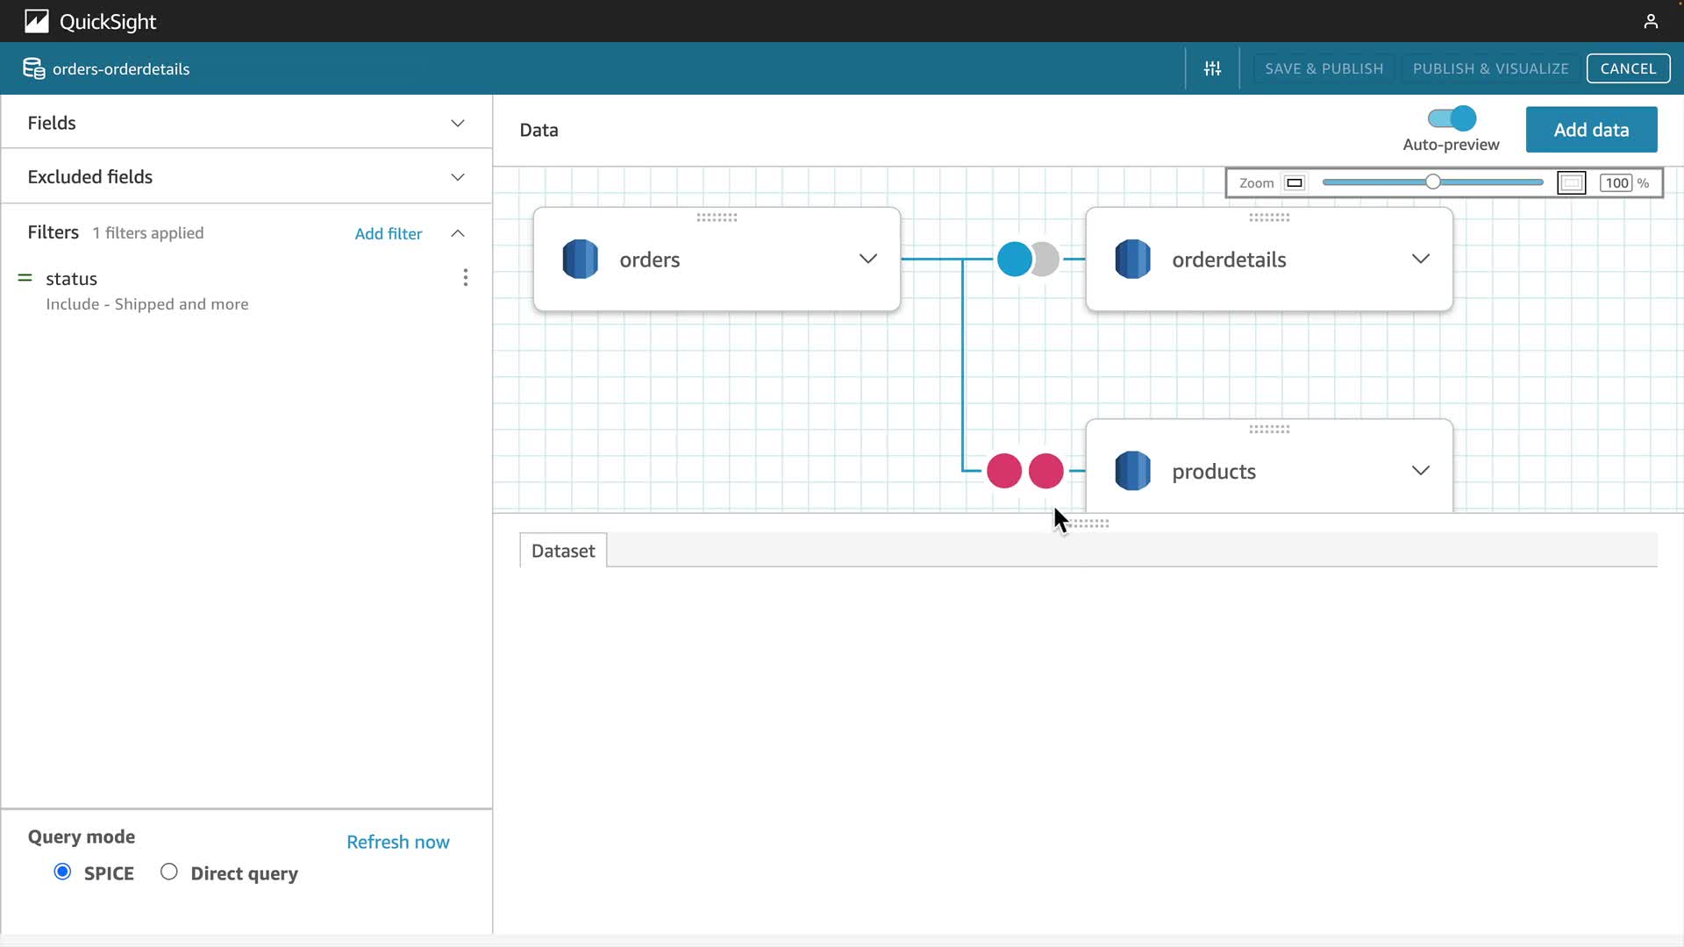1684x947 pixels.
Task: Toggle the Auto-preview switch
Action: pyautogui.click(x=1452, y=118)
